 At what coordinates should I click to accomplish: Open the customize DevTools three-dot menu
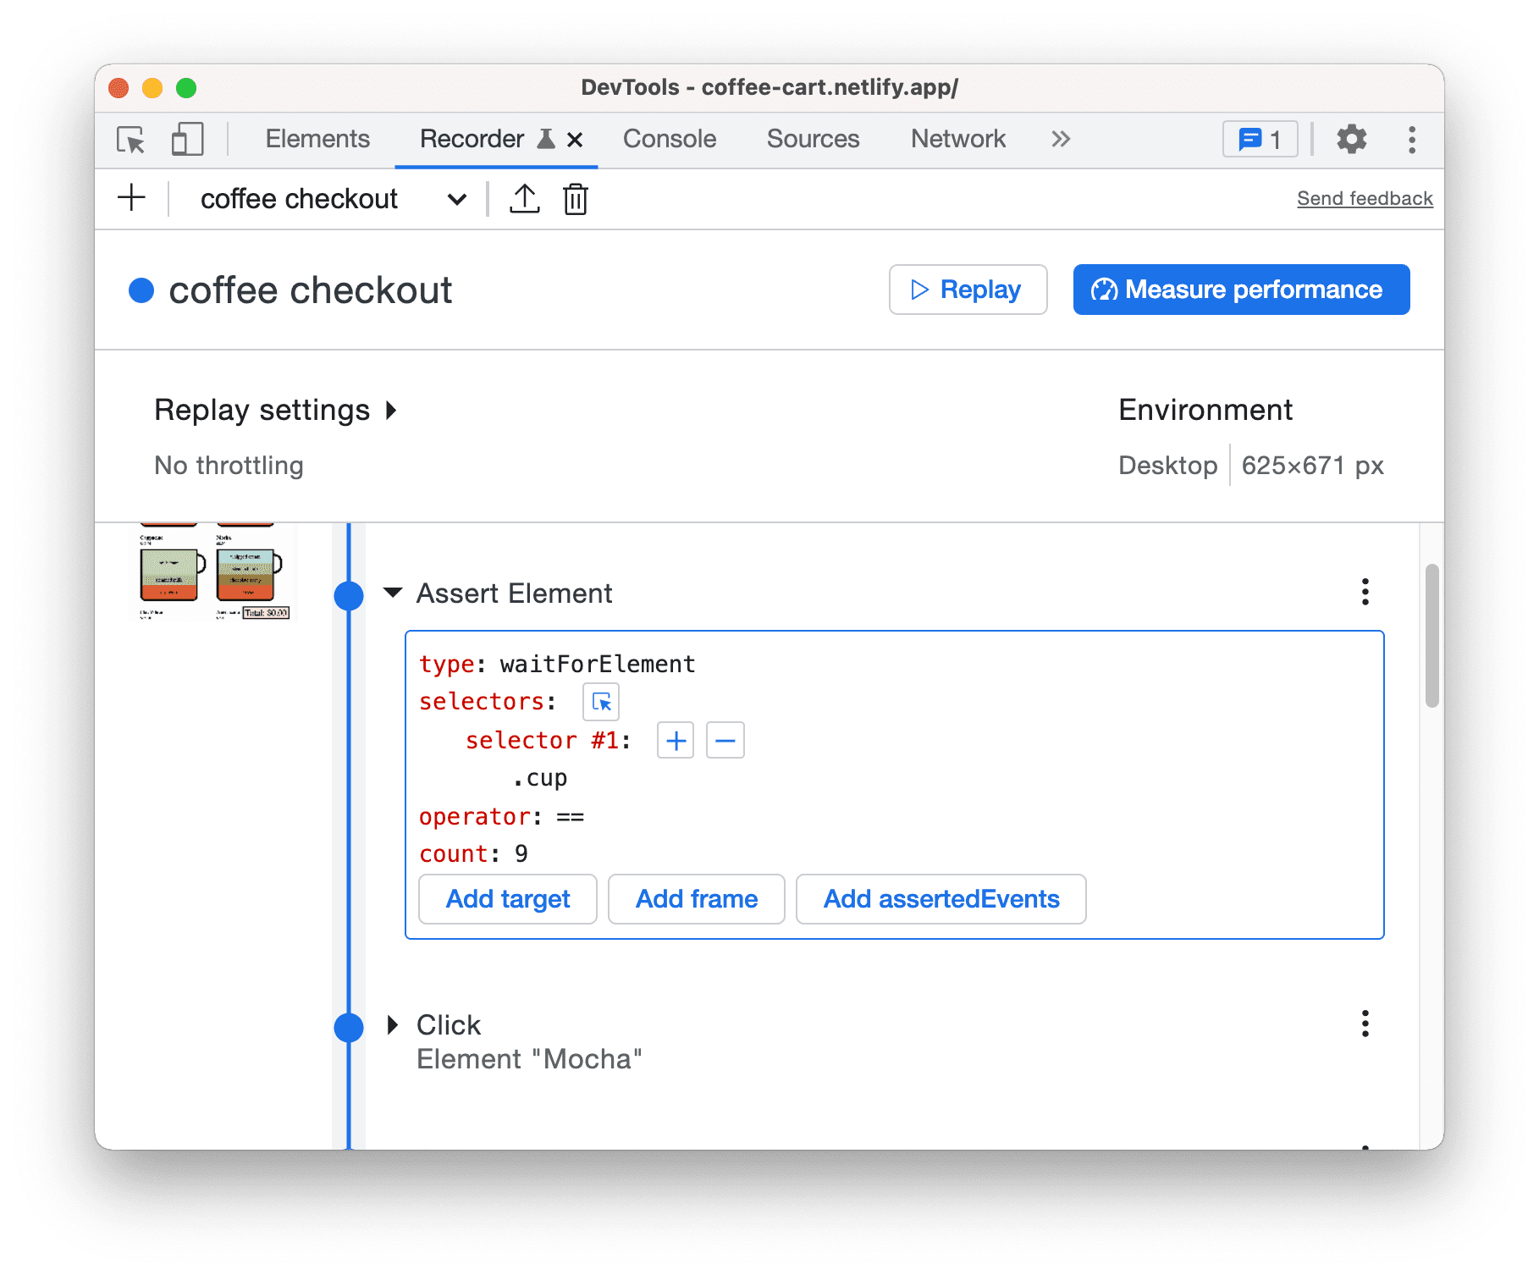coord(1410,139)
